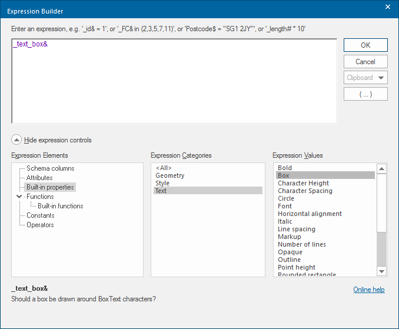
Task: Choose the Geometry category
Action: point(169,175)
